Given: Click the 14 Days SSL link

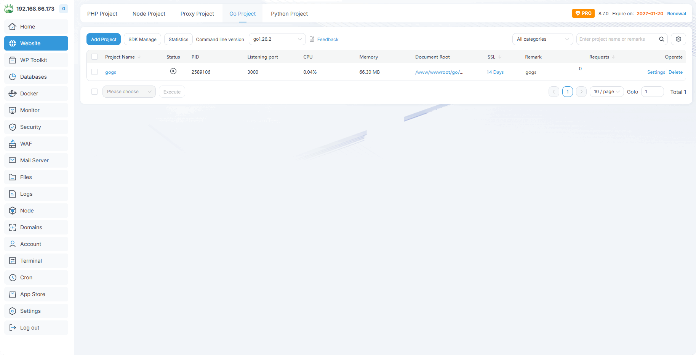Looking at the screenshot, I should click(495, 72).
